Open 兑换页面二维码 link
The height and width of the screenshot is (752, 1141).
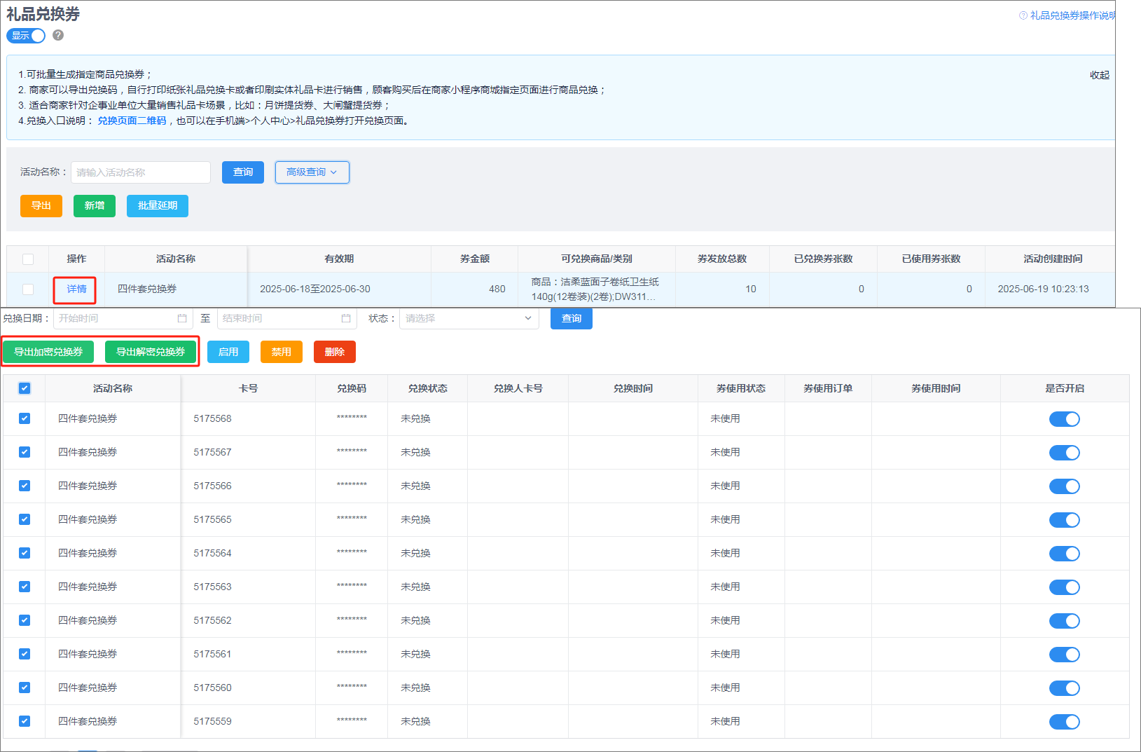pos(132,121)
